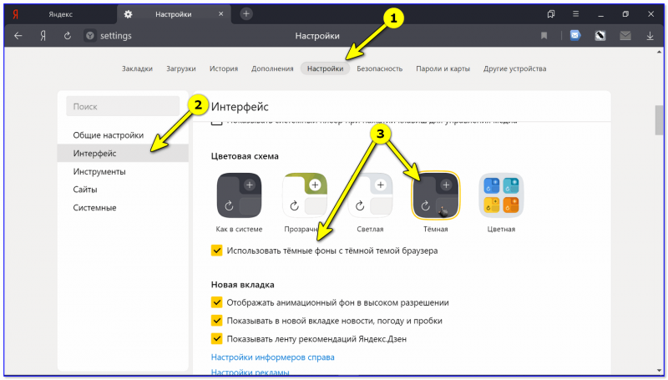This screenshot has width=668, height=380.
Task: Open downloads with the arrow icon
Action: 650,36
